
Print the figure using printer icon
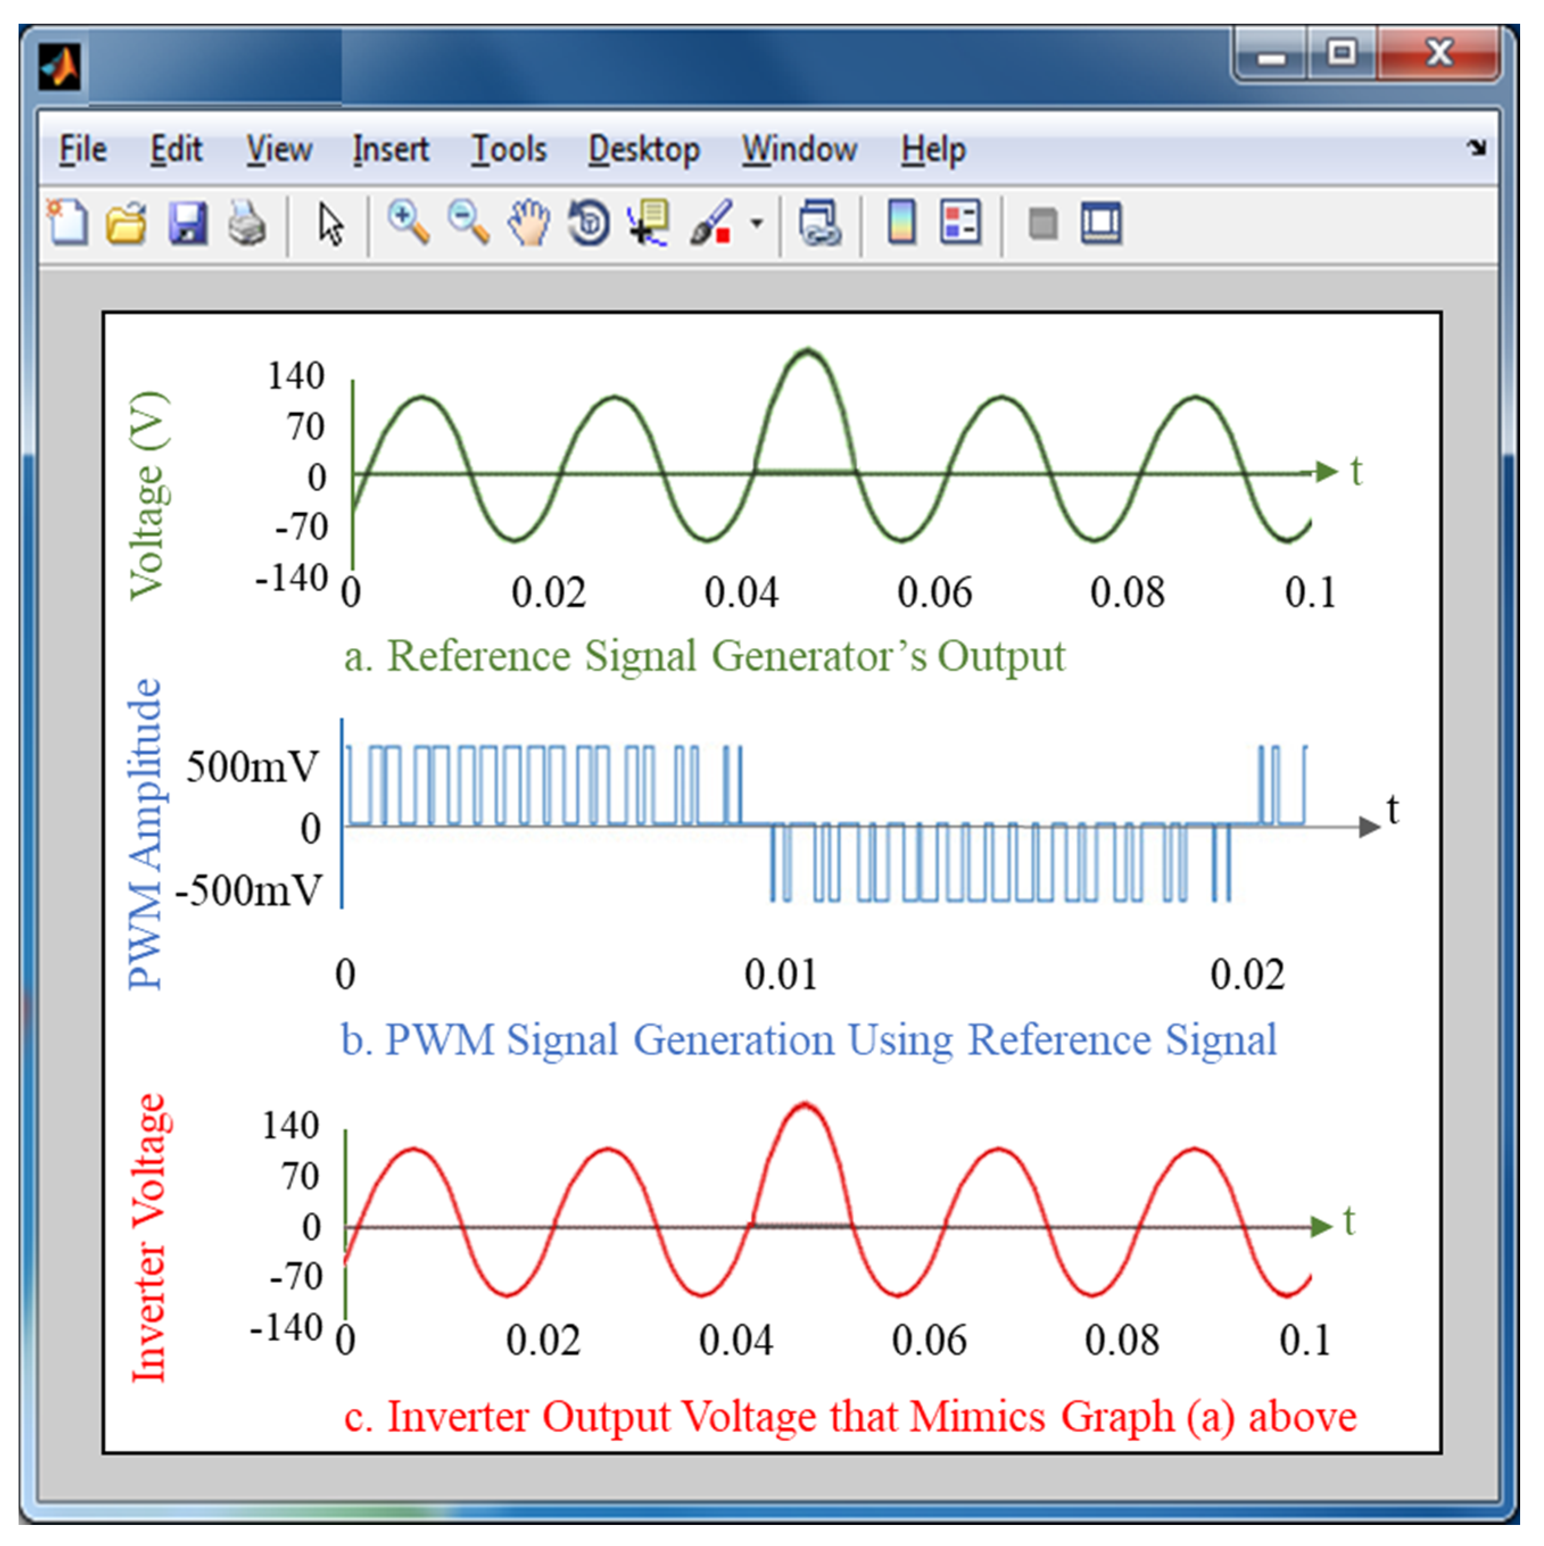(247, 222)
